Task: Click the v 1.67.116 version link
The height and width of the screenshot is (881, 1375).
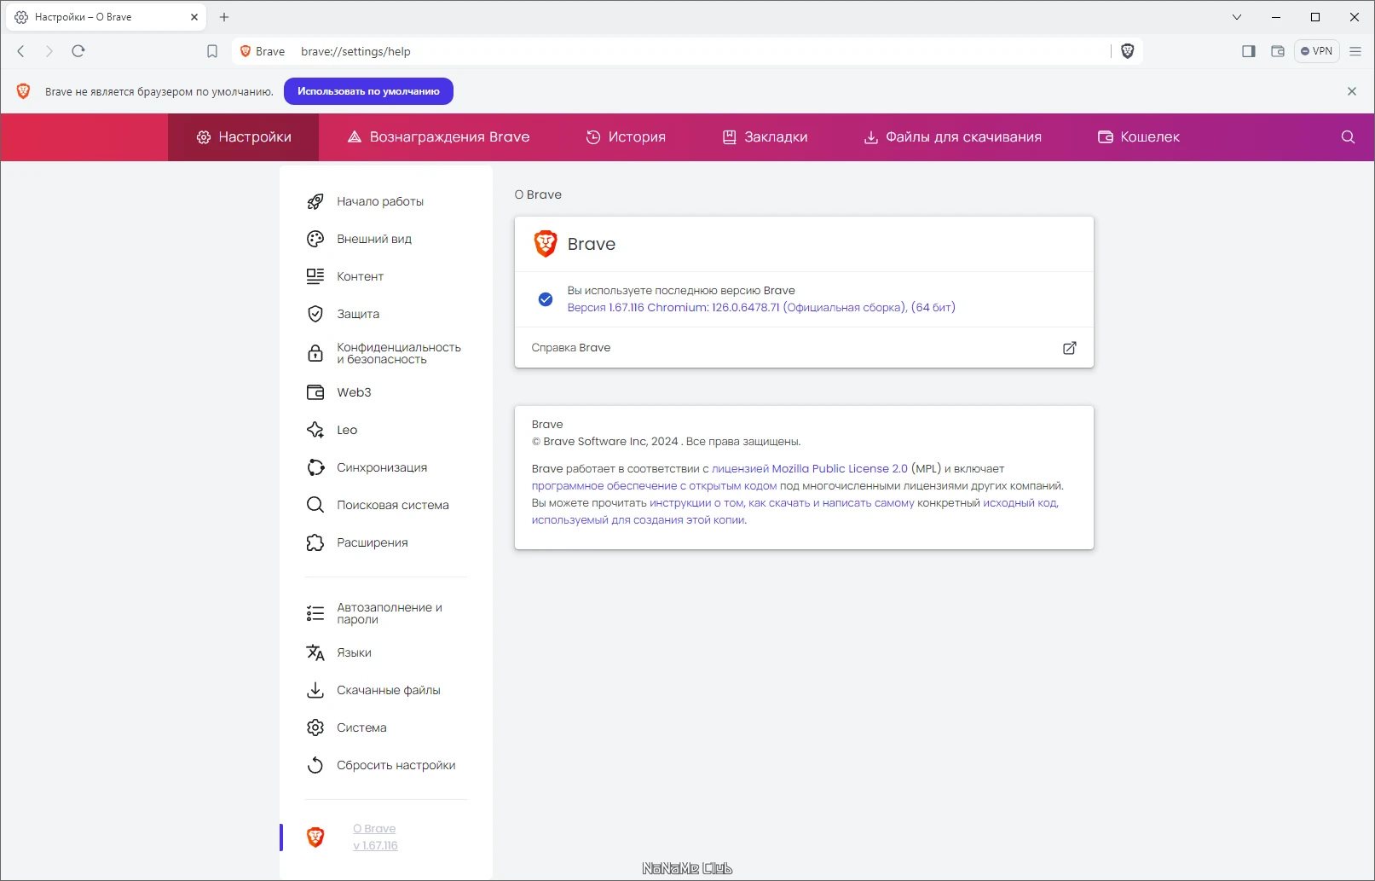Action: 375,846
